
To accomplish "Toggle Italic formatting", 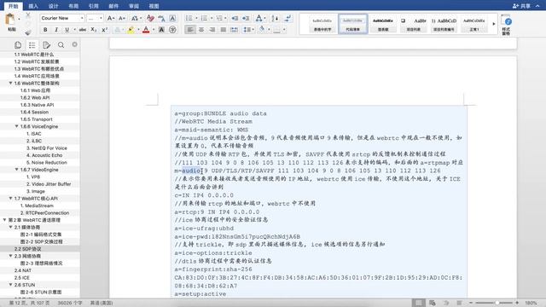I will pos(56,30).
